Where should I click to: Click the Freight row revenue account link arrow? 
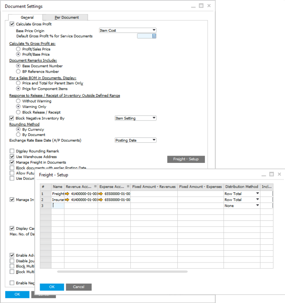pos(67,194)
